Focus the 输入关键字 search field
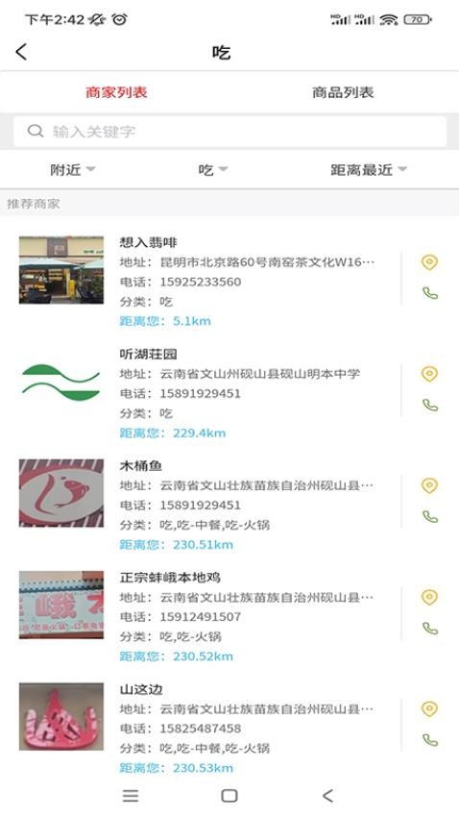Viewport: 459px width, 817px height. pyautogui.click(x=229, y=132)
